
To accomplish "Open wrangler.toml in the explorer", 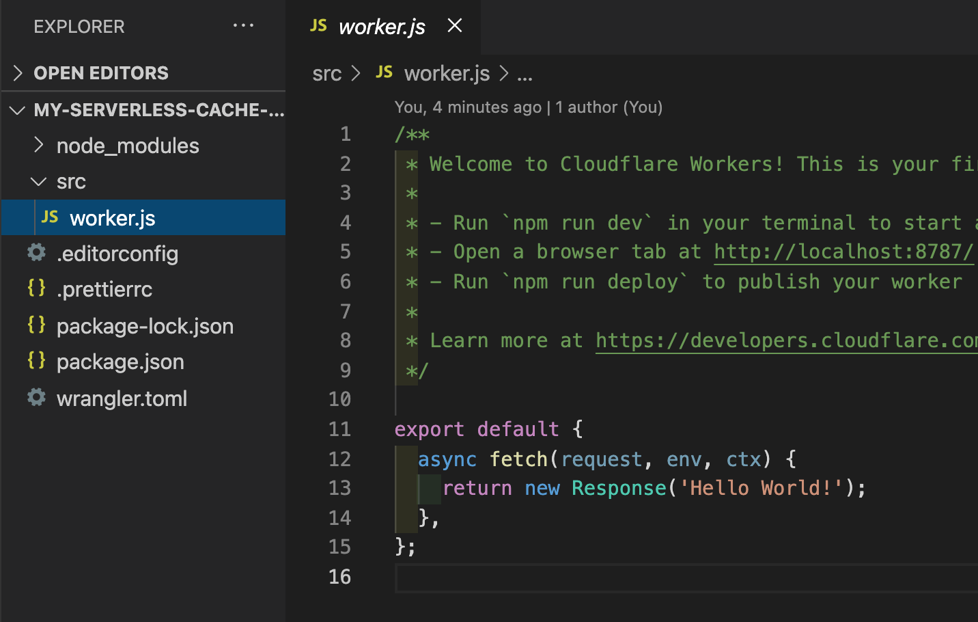I will (x=122, y=398).
